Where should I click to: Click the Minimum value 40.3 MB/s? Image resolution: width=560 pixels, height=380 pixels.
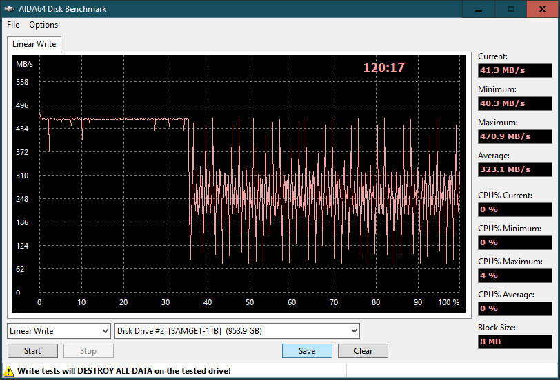pyautogui.click(x=515, y=103)
